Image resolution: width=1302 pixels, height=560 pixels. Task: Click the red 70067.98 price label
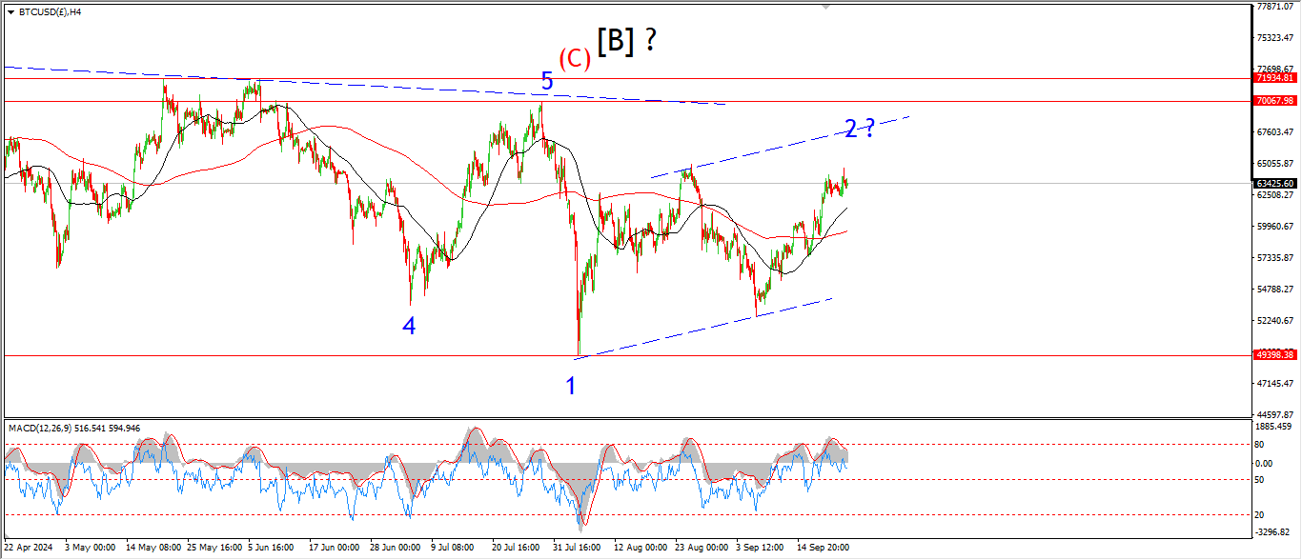(1274, 100)
